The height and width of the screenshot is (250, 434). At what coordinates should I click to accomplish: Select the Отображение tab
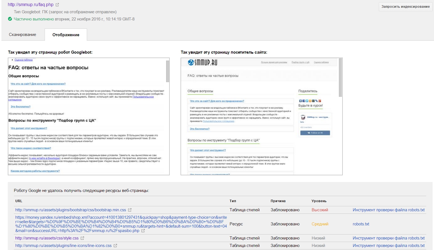66,35
